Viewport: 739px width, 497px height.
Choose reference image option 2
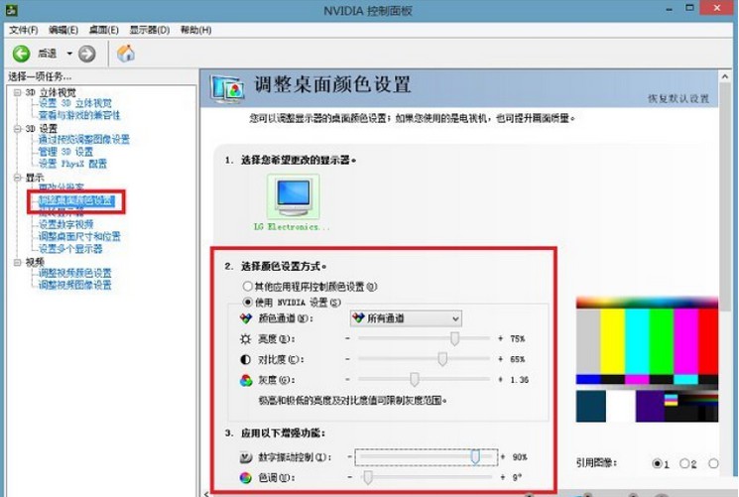(x=685, y=463)
